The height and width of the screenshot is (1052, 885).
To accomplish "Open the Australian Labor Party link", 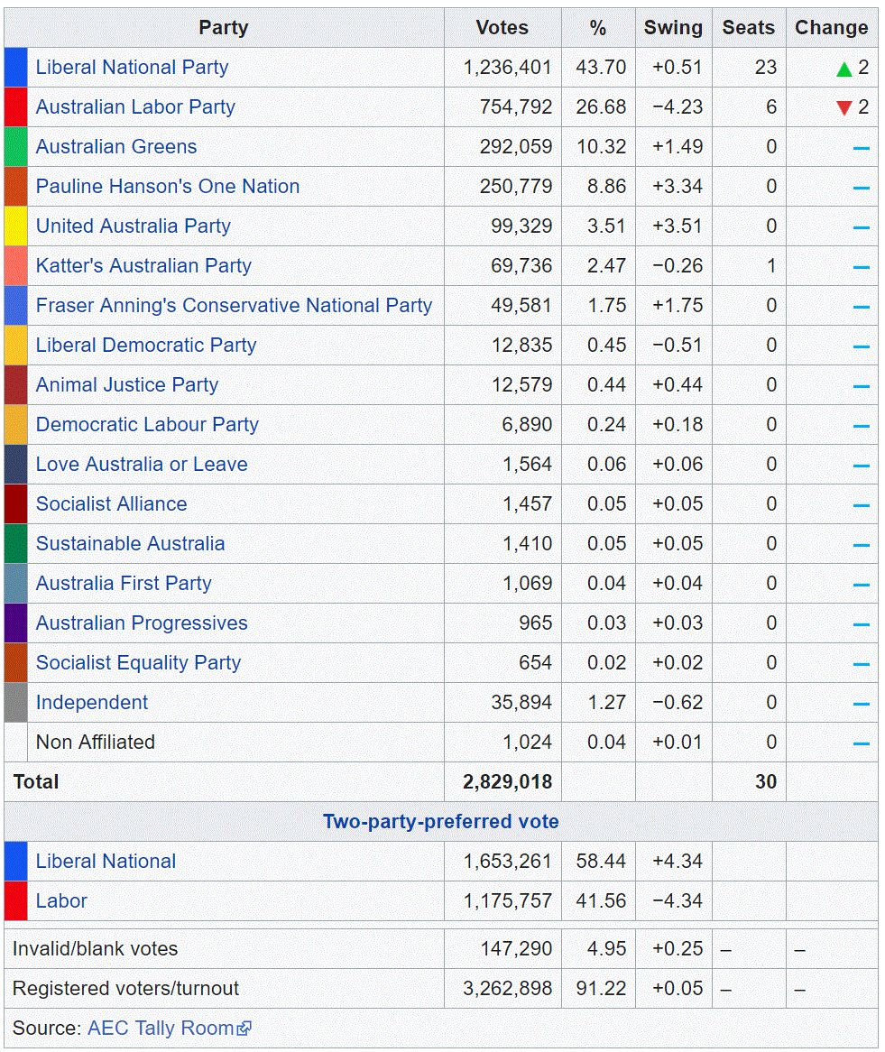I will click(x=135, y=107).
